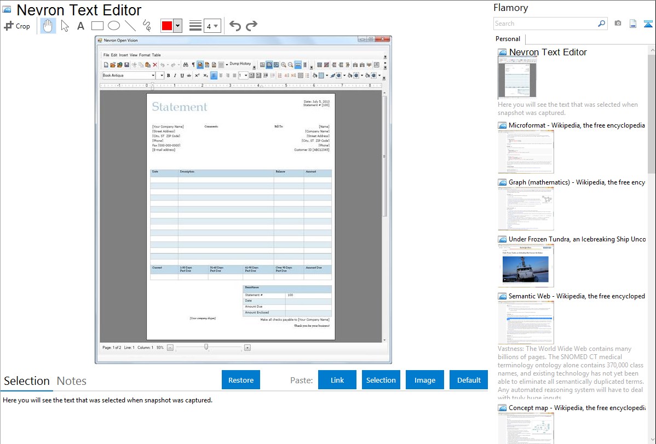Click the Microformat - Wikipedia title text
This screenshot has width=656, height=444.
[577, 125]
